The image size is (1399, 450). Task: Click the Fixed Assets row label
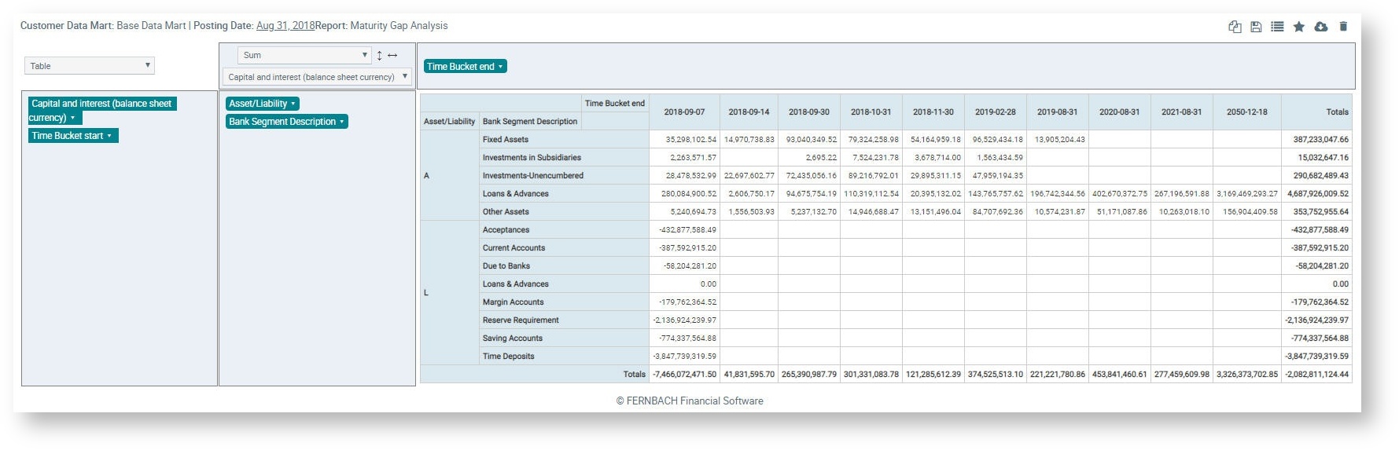coord(506,140)
